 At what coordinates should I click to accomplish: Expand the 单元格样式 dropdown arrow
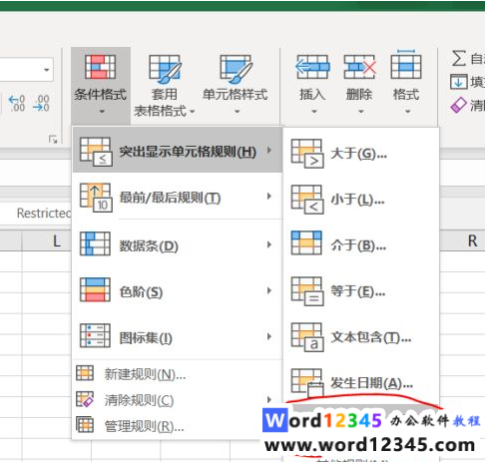point(237,112)
